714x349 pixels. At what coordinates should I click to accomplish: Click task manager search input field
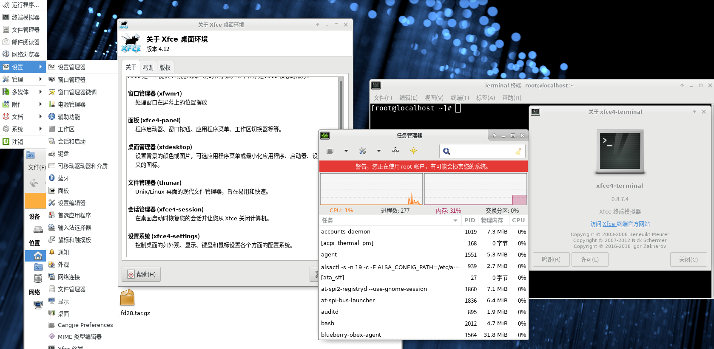(x=482, y=151)
